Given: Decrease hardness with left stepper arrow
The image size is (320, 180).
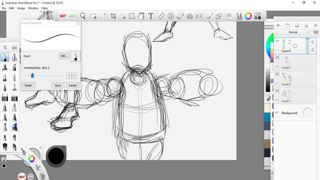Looking at the screenshot, I should pos(69,75).
